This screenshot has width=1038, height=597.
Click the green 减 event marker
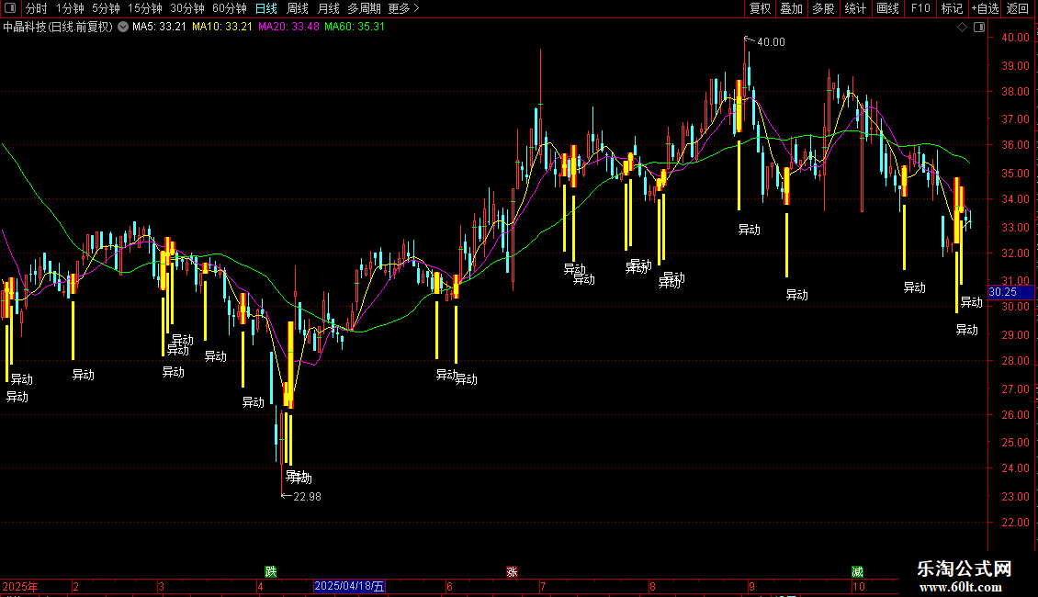tap(857, 571)
